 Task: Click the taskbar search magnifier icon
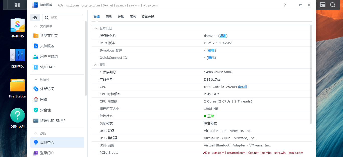coord(333,5)
